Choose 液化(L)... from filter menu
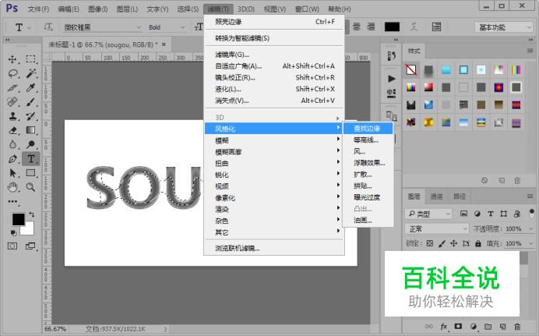 click(x=274, y=89)
